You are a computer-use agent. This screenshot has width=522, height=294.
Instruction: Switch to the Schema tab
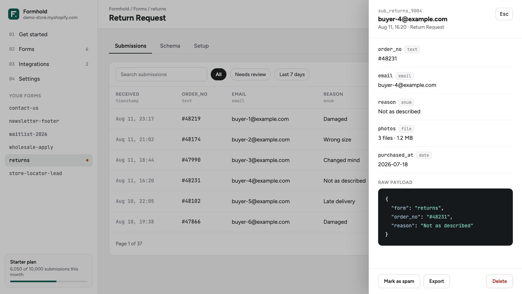[x=170, y=46]
